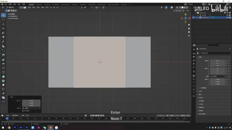The height and width of the screenshot is (130, 232).
Task: Switch to the Geometry Nodes workspace tab
Action: (x=113, y=5)
